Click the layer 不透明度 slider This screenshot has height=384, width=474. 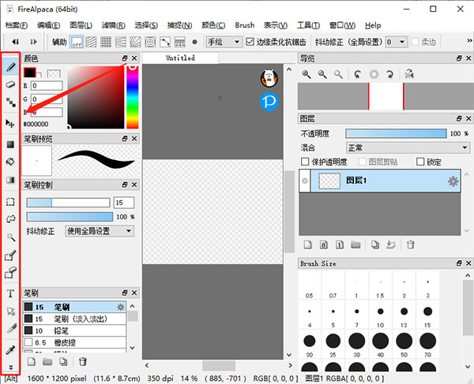[x=395, y=133]
